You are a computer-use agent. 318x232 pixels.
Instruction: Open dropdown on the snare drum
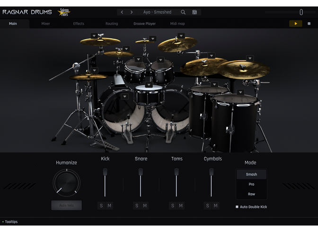pyautogui.click(x=149, y=85)
